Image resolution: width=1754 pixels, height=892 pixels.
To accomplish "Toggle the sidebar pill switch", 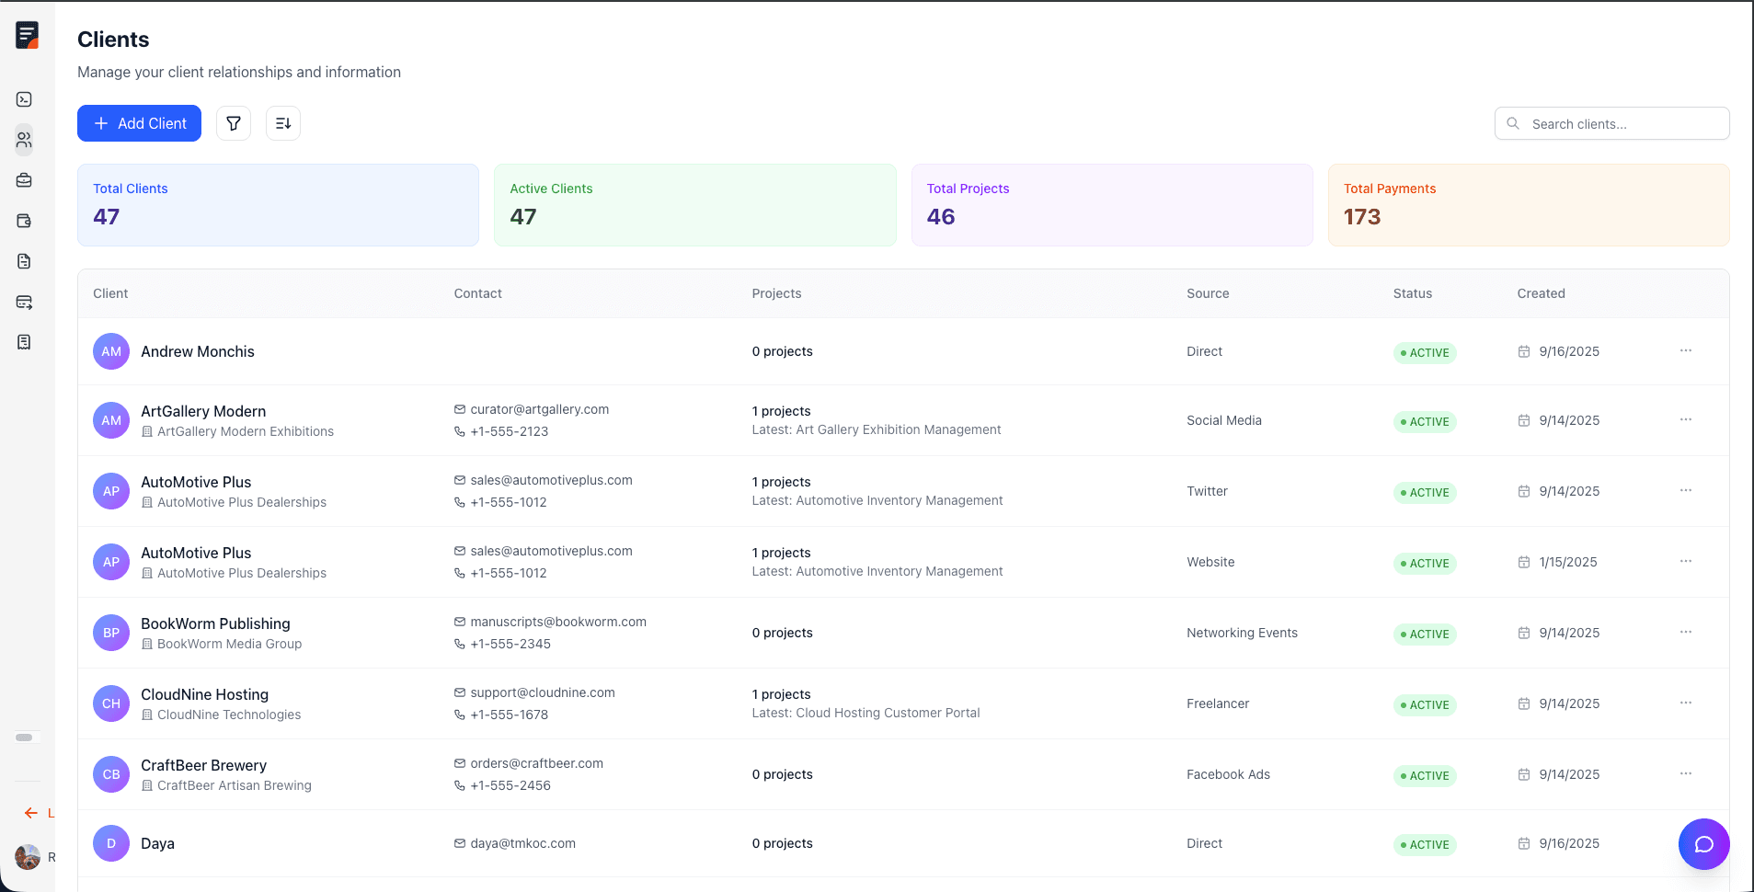I will coord(26,737).
